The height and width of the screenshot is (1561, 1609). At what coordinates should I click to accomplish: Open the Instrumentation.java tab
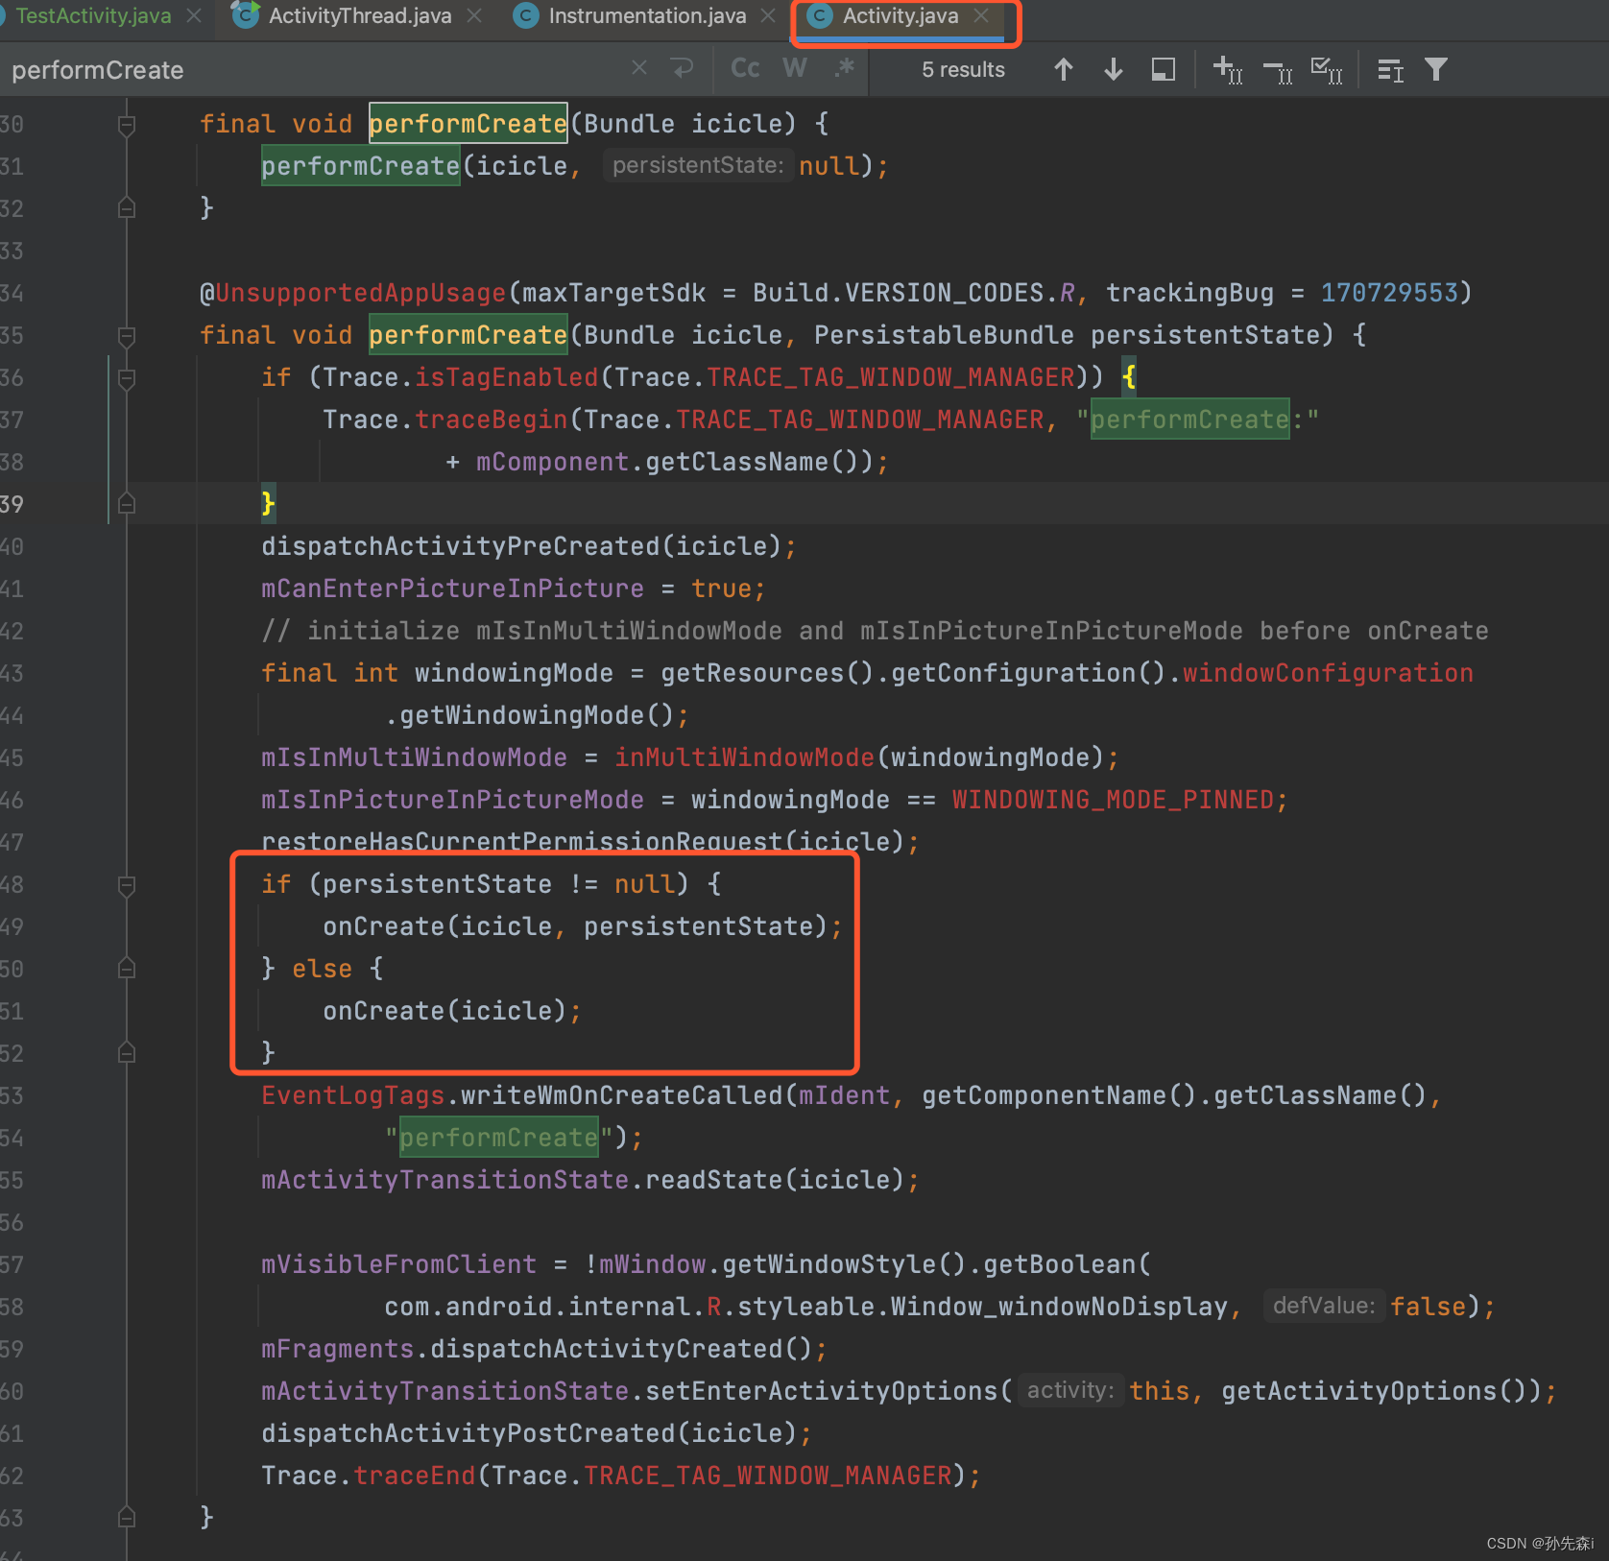coord(647,16)
